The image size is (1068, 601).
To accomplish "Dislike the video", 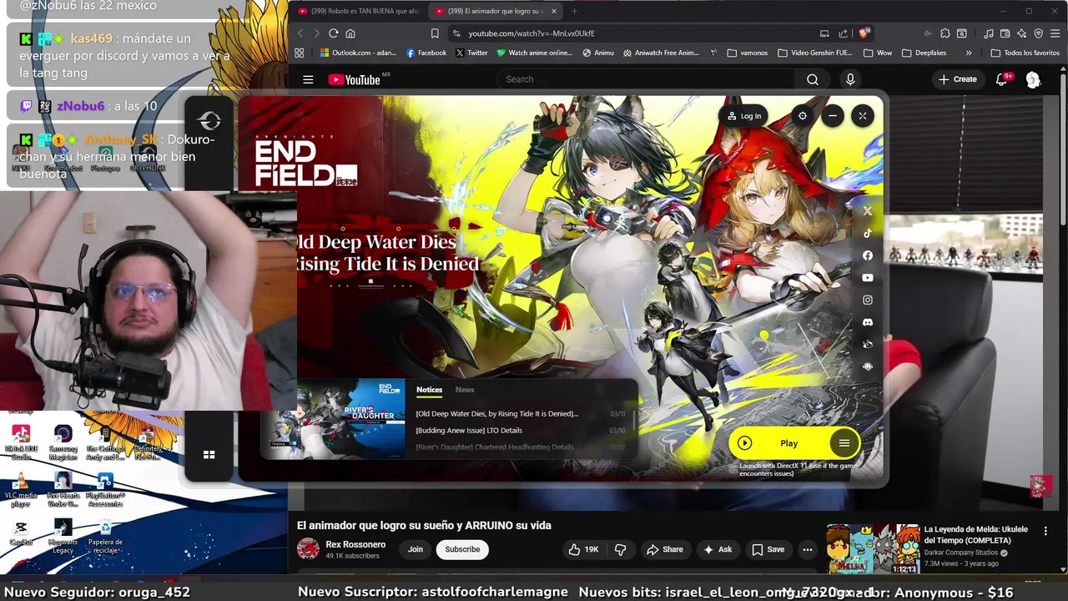I will pos(620,549).
